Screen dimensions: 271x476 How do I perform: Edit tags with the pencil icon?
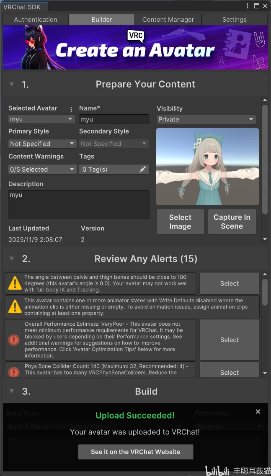click(142, 170)
